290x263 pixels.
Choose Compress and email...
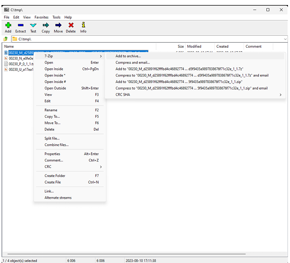[195, 63]
